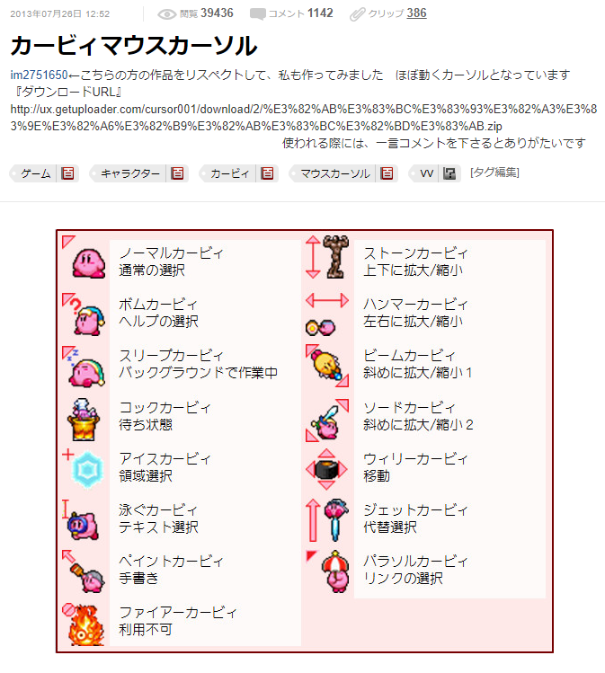
Task: Click the dictionary icon next to ゲーム tag
Action: 67,173
